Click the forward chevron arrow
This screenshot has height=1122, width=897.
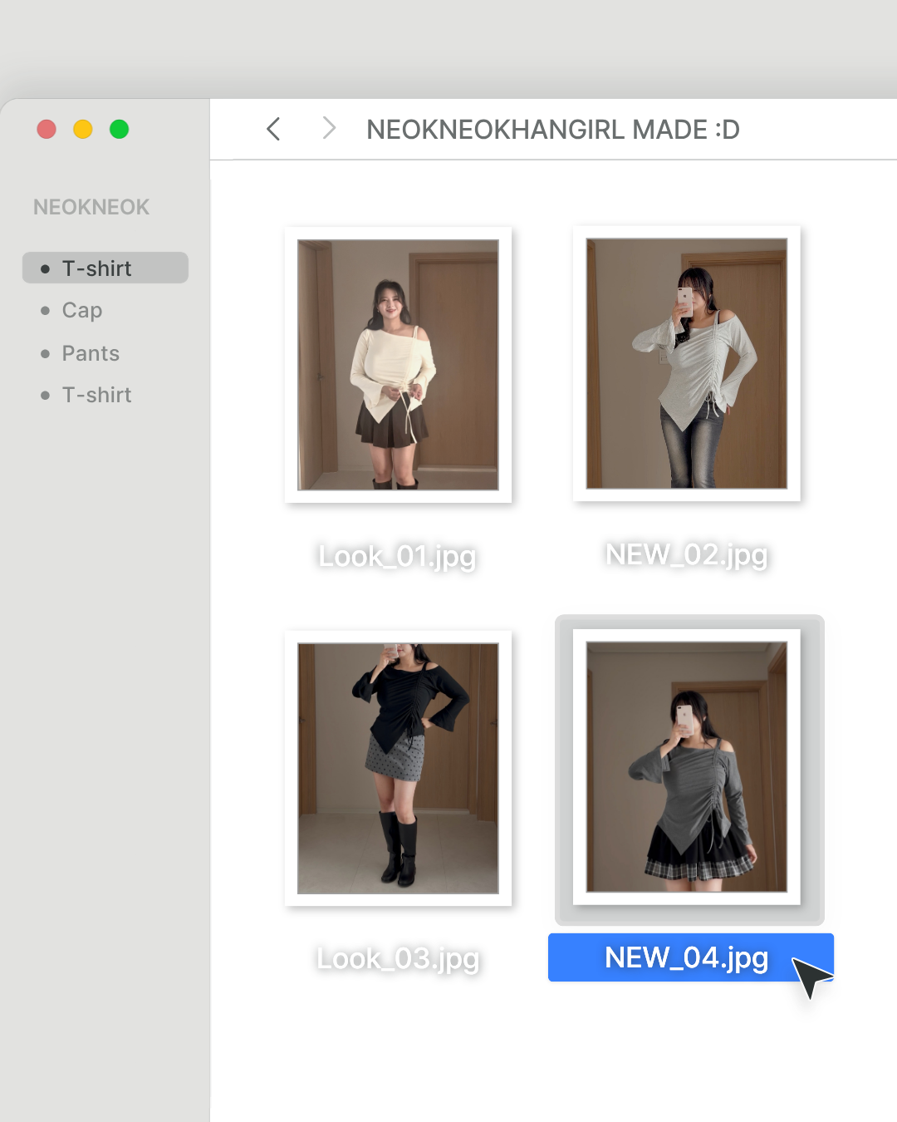click(x=329, y=128)
